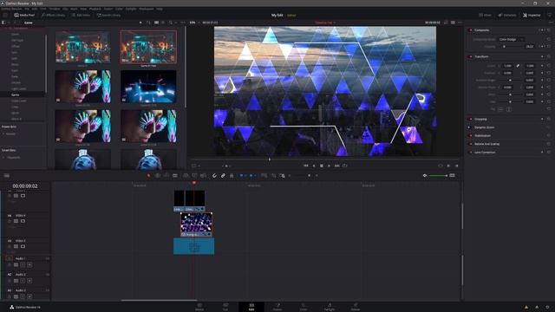Viewport: 555px width, 312px height.
Task: Select the highlighted media pool thumbnail
Action: point(148,47)
